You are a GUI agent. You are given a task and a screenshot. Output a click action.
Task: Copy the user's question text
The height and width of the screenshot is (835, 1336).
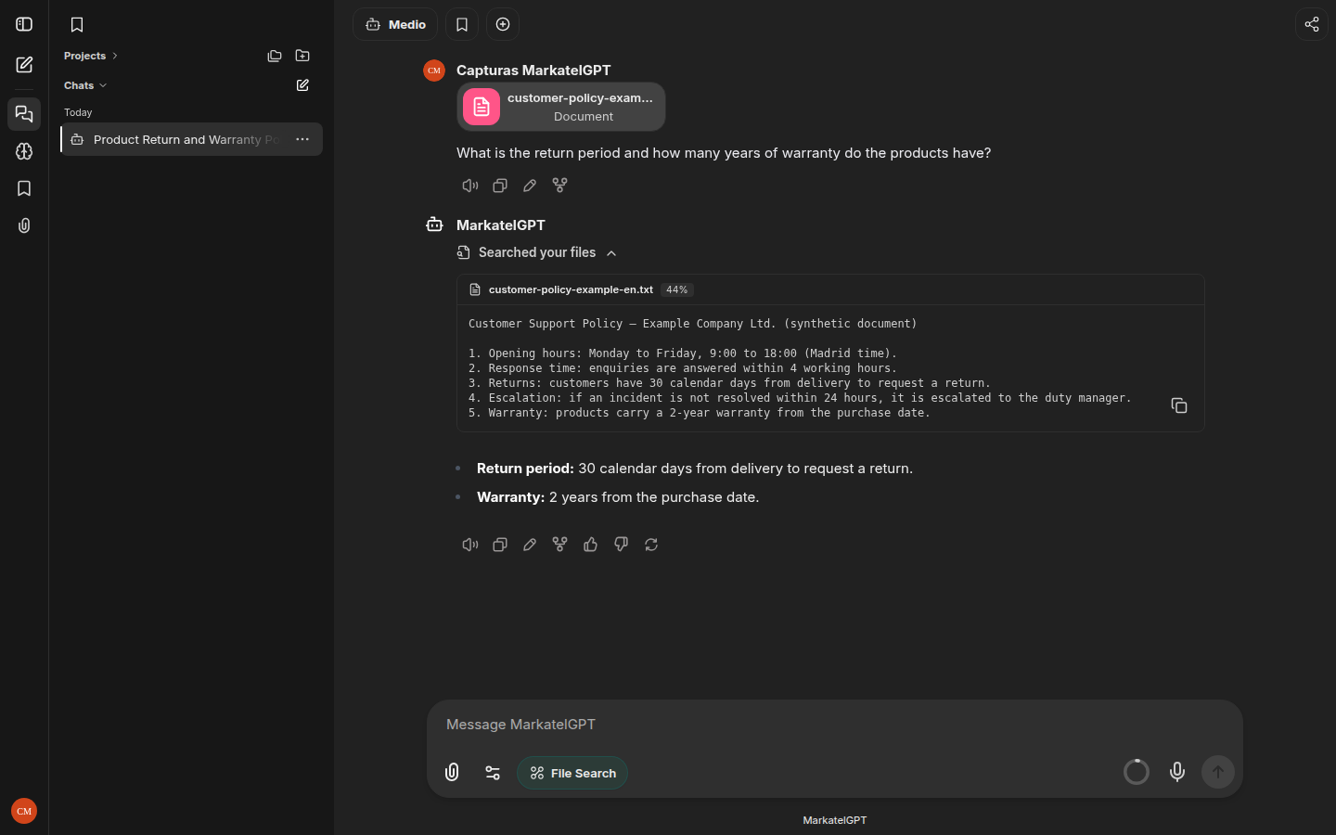click(500, 186)
